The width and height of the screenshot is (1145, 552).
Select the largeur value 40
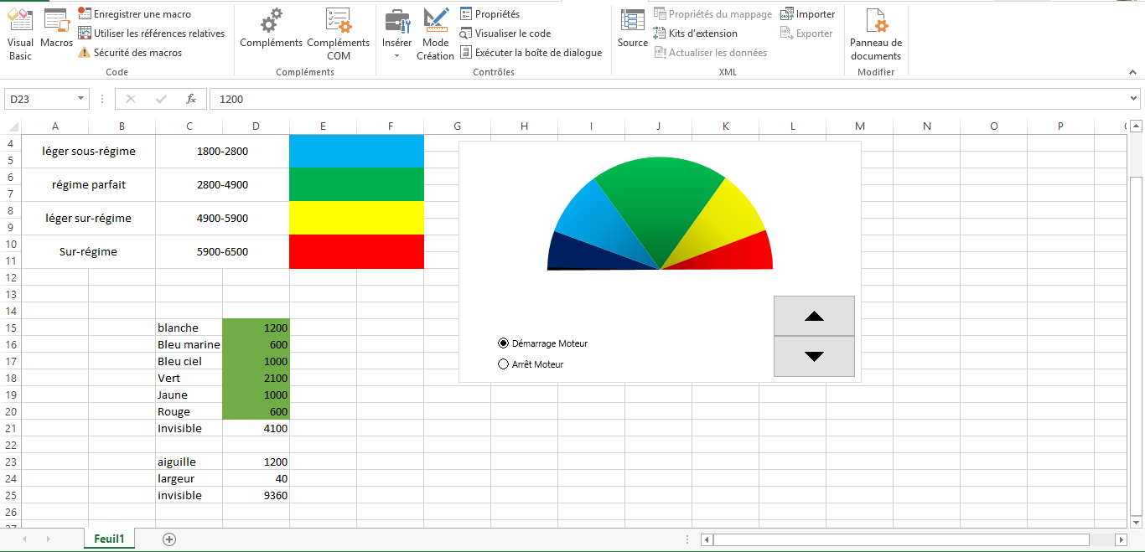tap(256, 478)
